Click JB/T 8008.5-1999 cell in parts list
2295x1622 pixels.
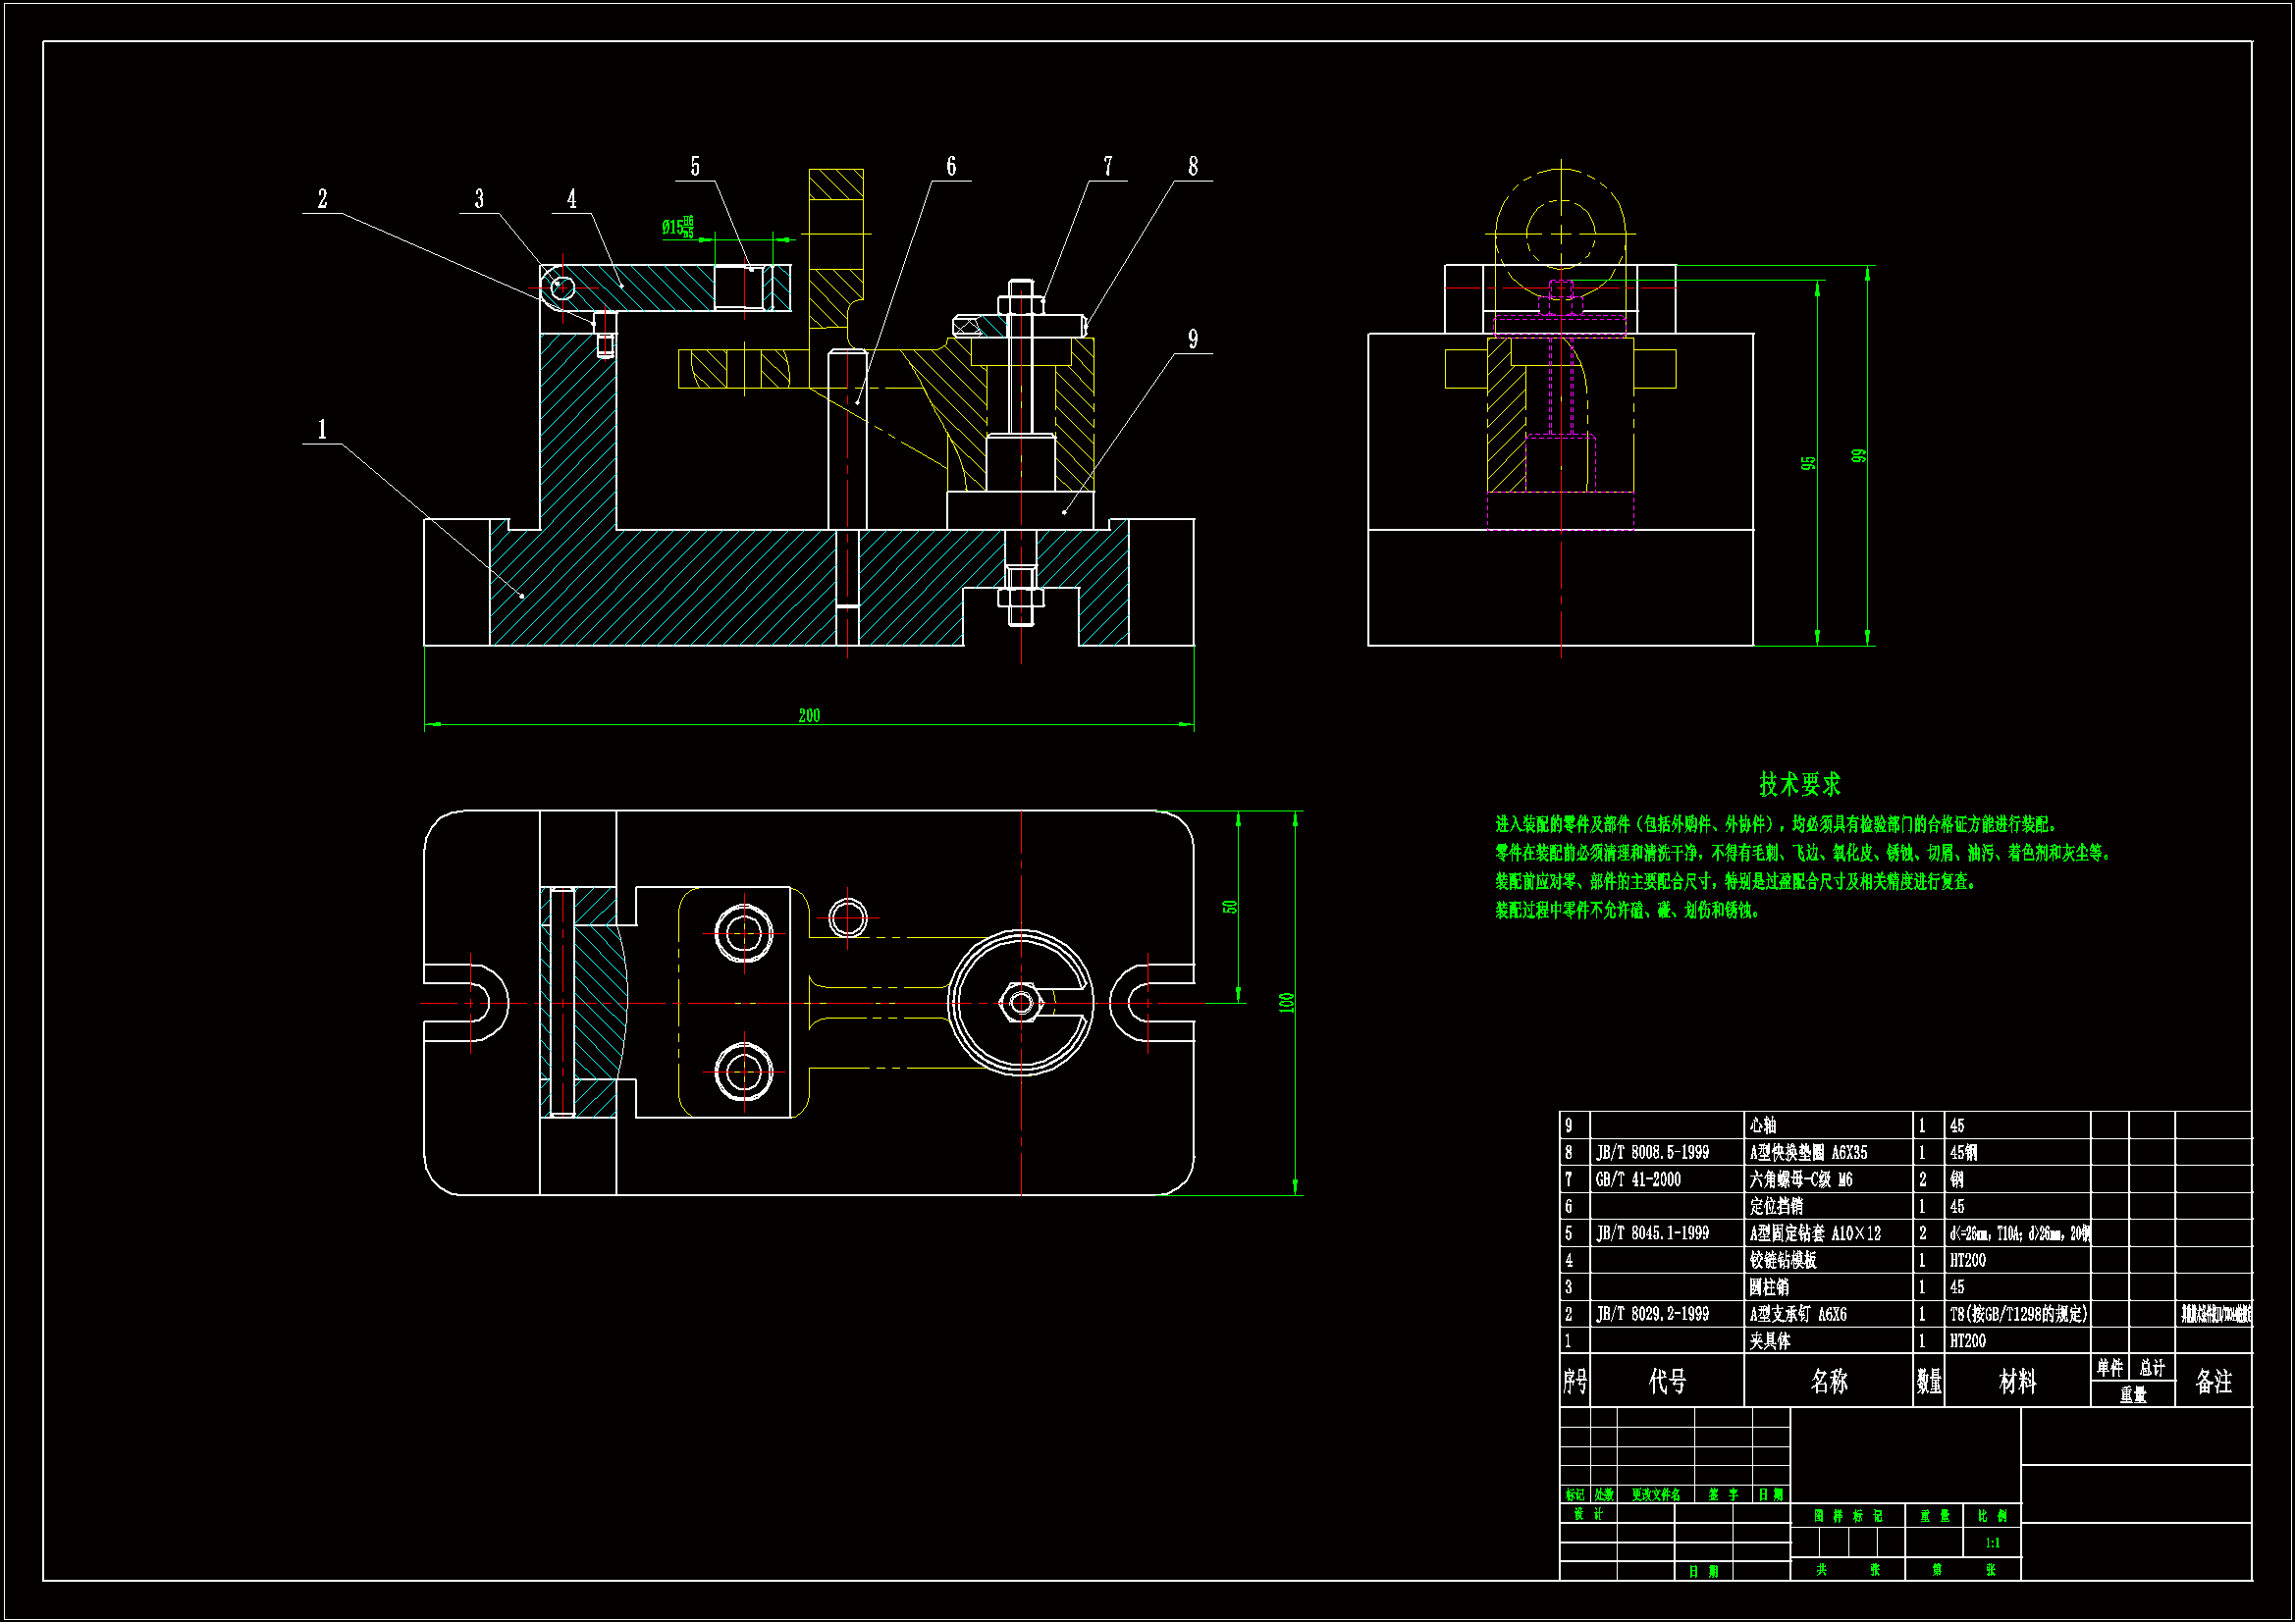point(1651,1153)
